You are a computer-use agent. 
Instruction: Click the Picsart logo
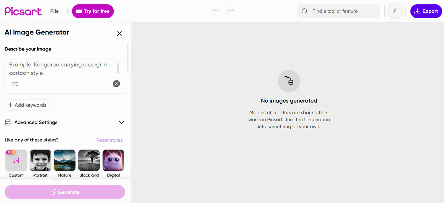coord(23,11)
